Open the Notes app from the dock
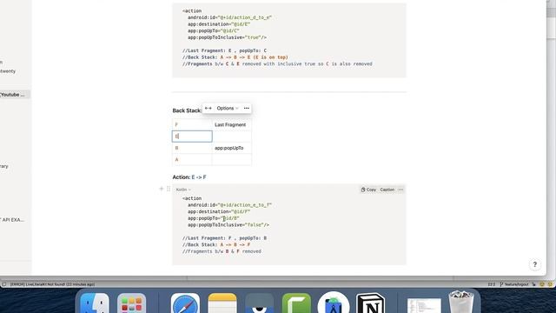Screen dimensions: 556x313 click(222, 303)
